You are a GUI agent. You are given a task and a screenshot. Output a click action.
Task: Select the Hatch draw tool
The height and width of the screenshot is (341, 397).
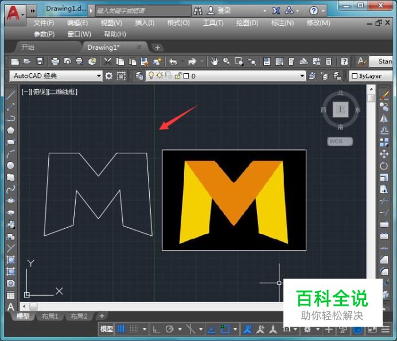tap(10, 260)
